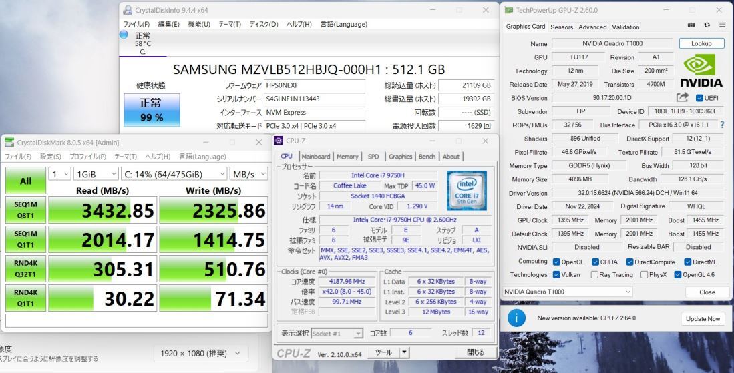Toggle the DirectML checkbox

(x=688, y=262)
